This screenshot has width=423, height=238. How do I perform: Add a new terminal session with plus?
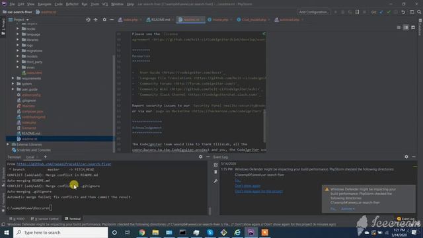point(46,157)
